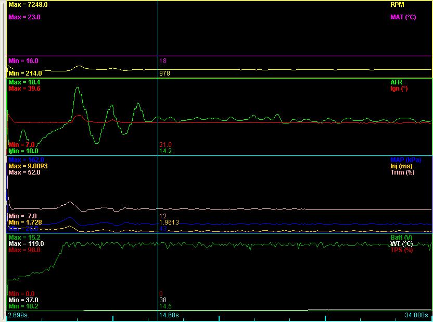
Task: Click the 'Min = 214.0' RPM value
Action: (25, 73)
